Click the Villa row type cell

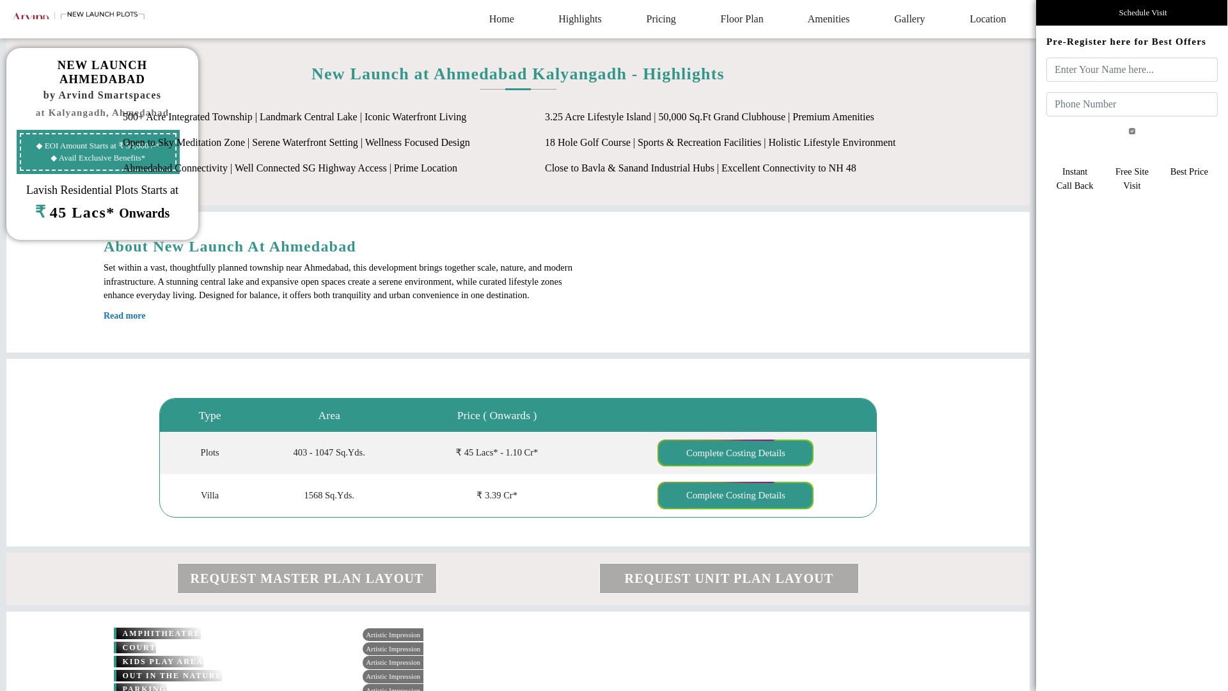pyautogui.click(x=210, y=495)
